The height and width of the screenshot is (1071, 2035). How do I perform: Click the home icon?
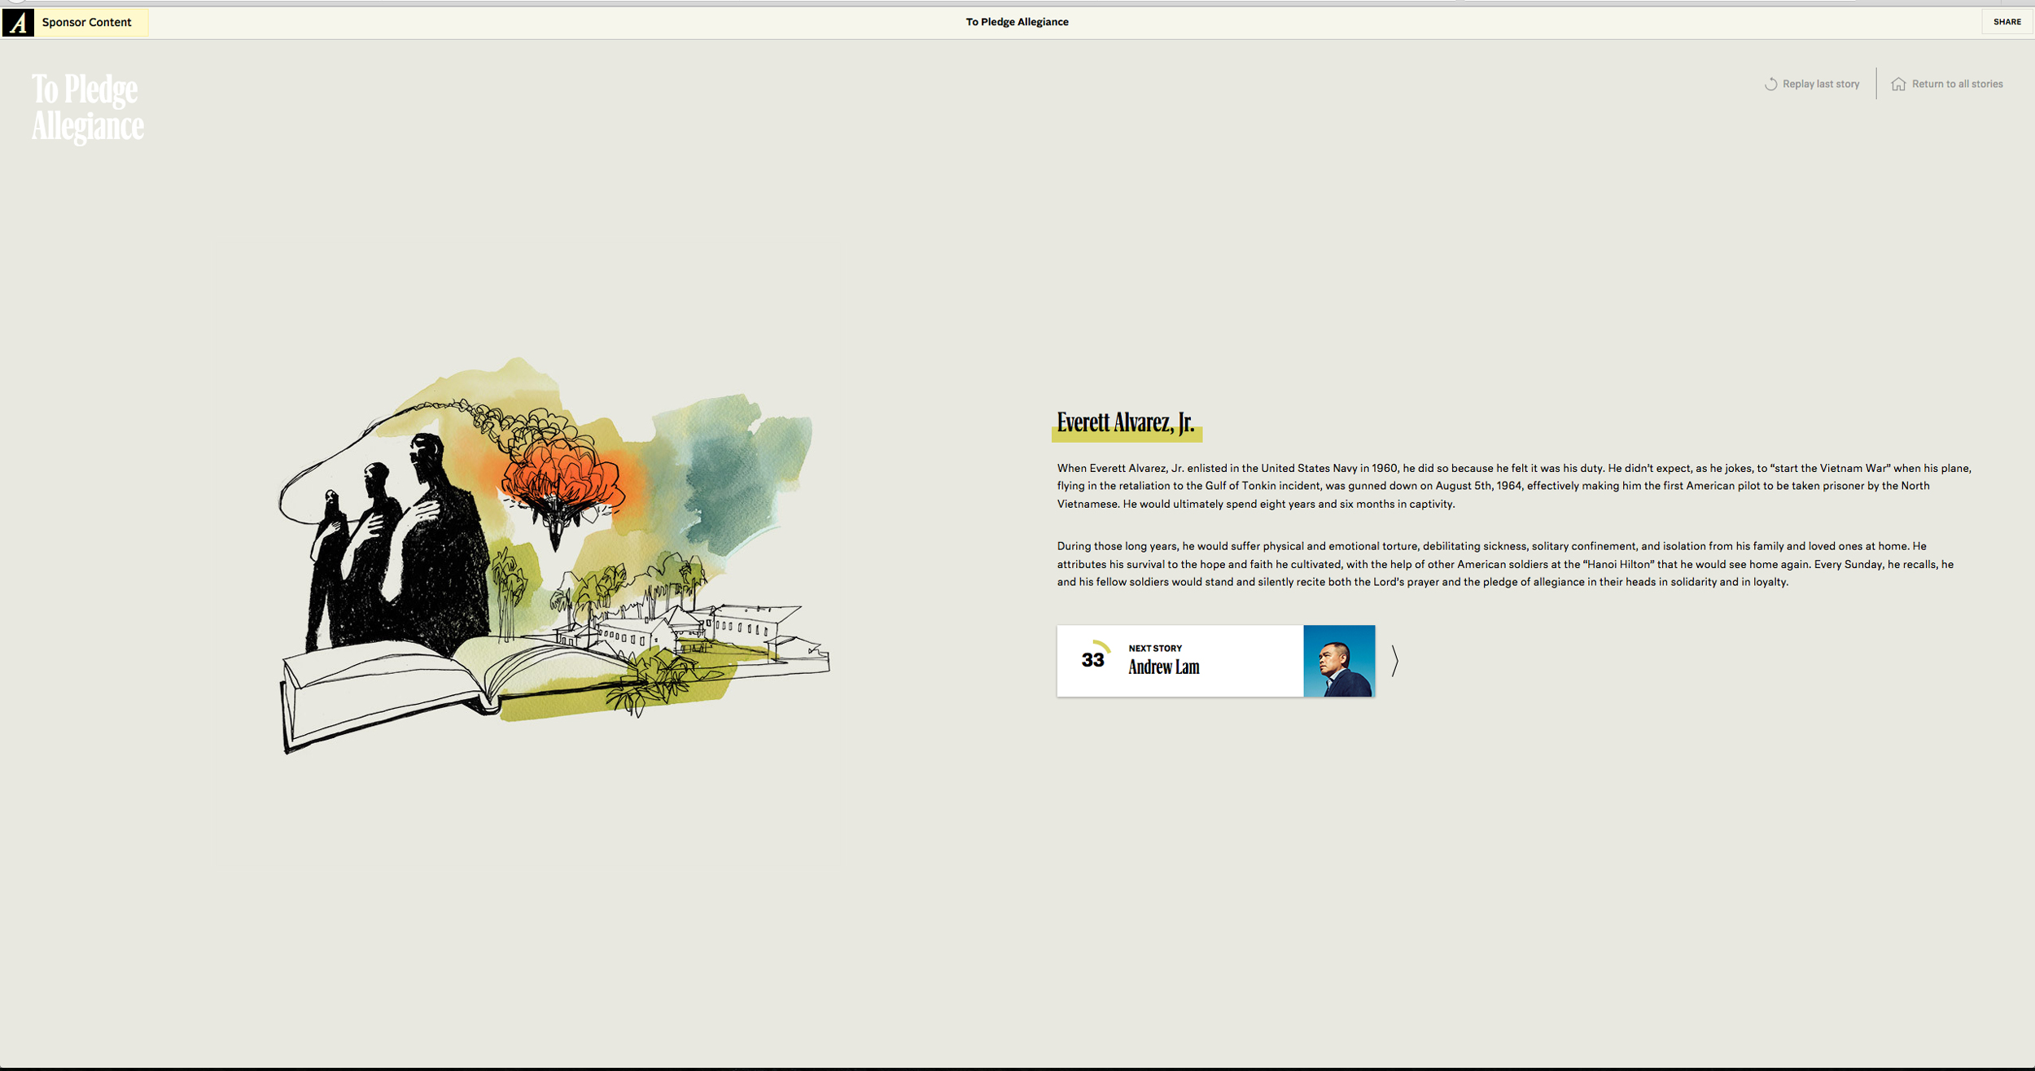[x=1898, y=84]
